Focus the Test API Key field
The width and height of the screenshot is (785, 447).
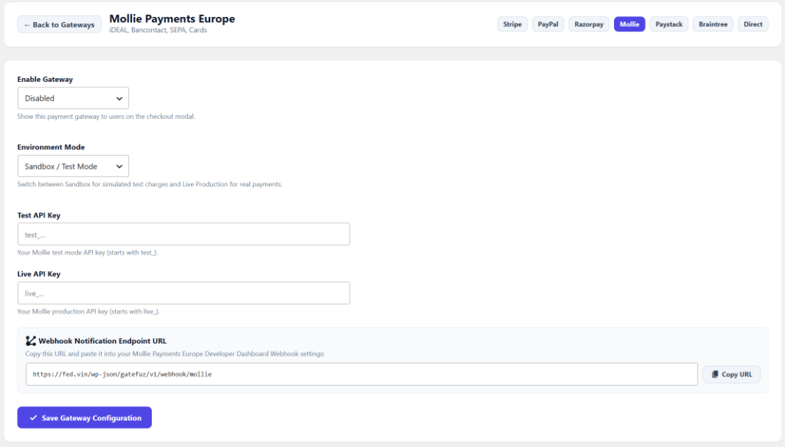tap(184, 235)
